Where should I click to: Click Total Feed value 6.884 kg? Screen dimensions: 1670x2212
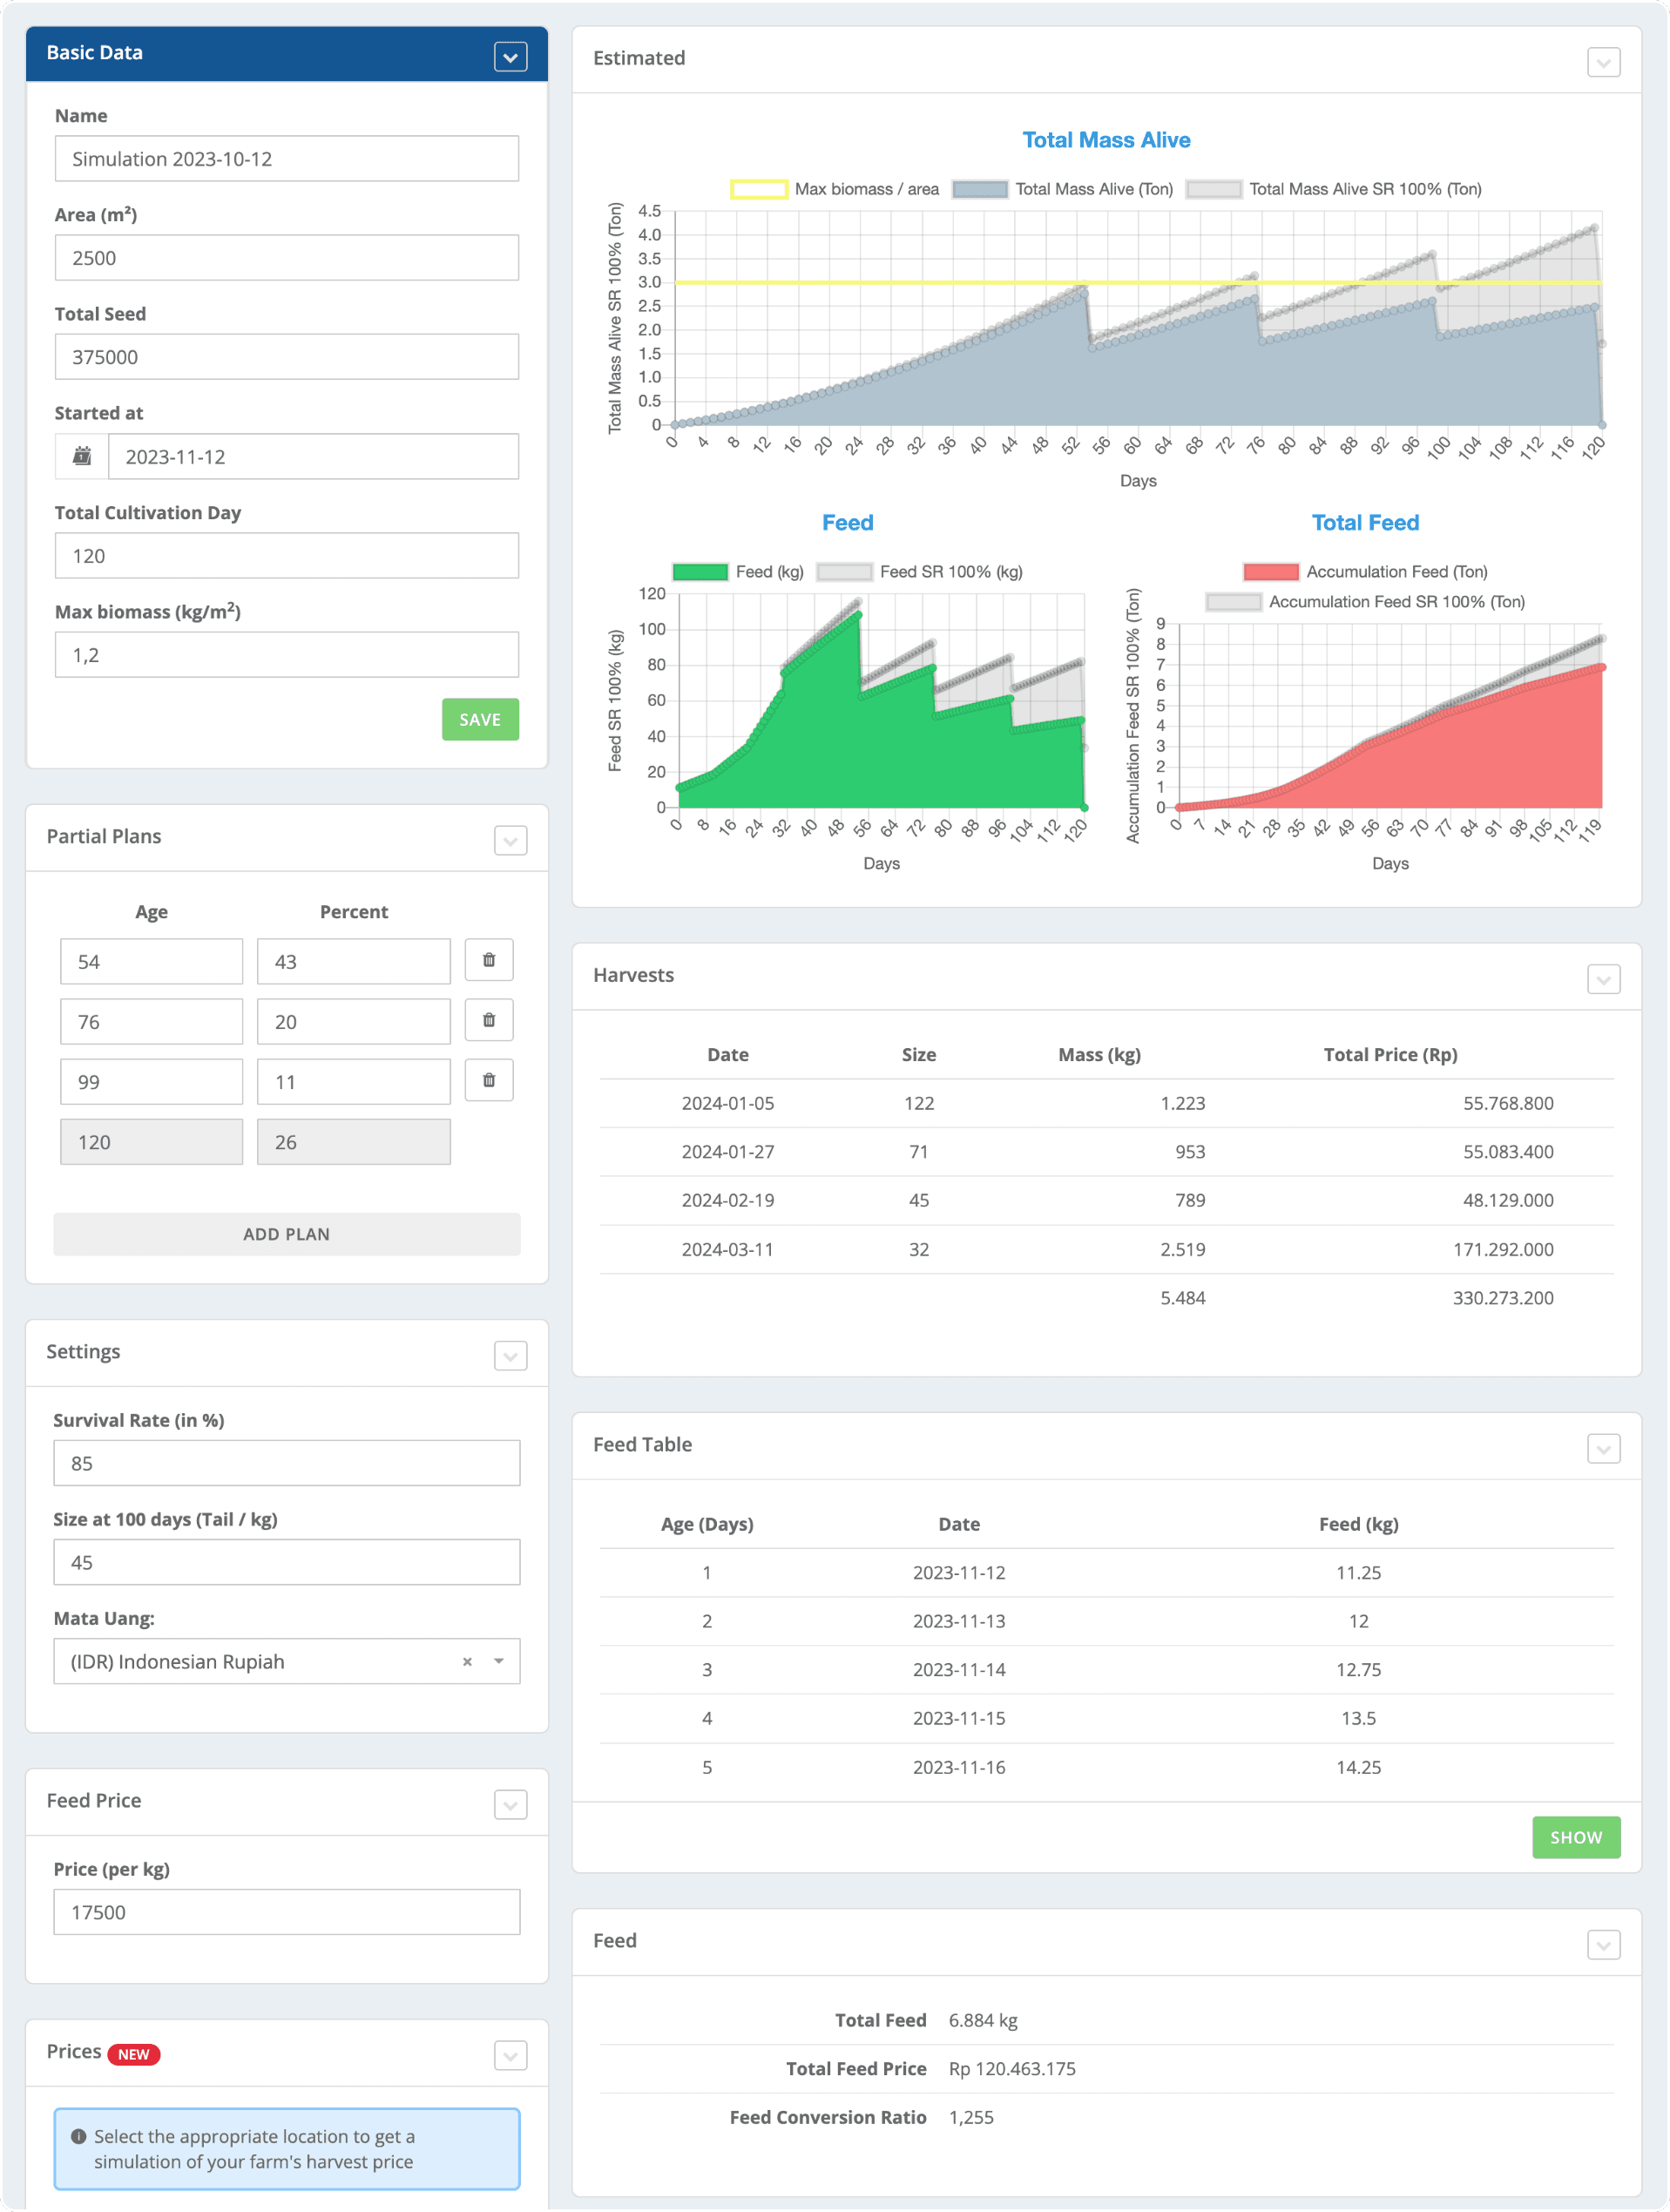coord(982,2020)
